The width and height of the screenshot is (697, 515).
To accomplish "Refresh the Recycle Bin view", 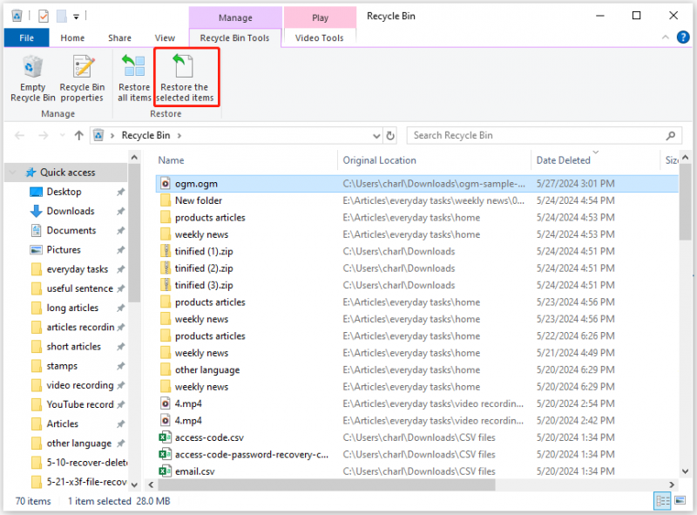I will (x=390, y=136).
